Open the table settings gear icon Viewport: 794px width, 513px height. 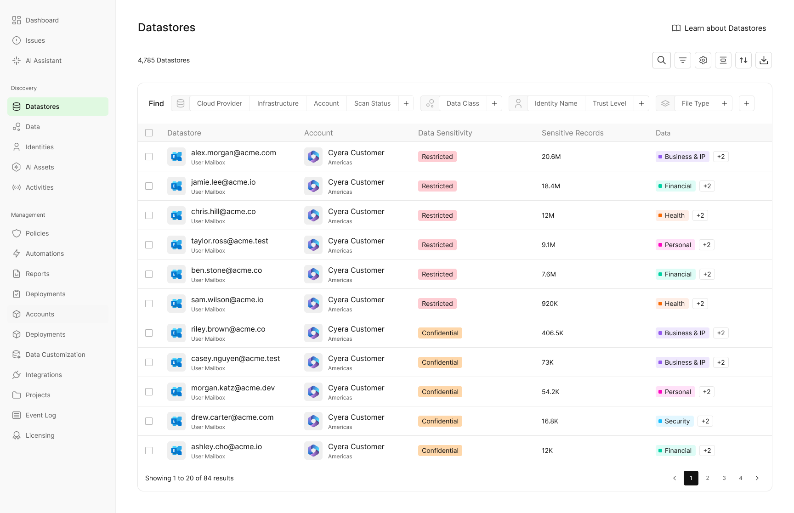[703, 60]
